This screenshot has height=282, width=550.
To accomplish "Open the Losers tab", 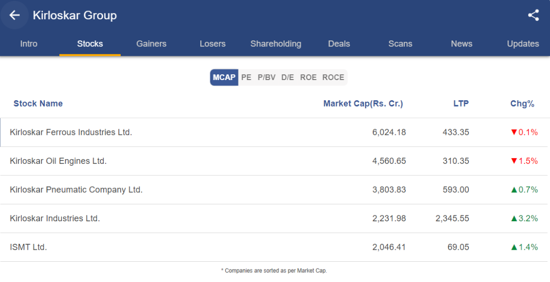I will (212, 44).
